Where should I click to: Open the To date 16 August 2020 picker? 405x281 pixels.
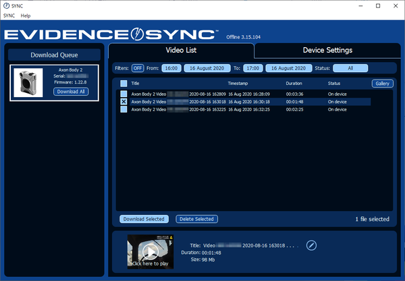[288, 68]
